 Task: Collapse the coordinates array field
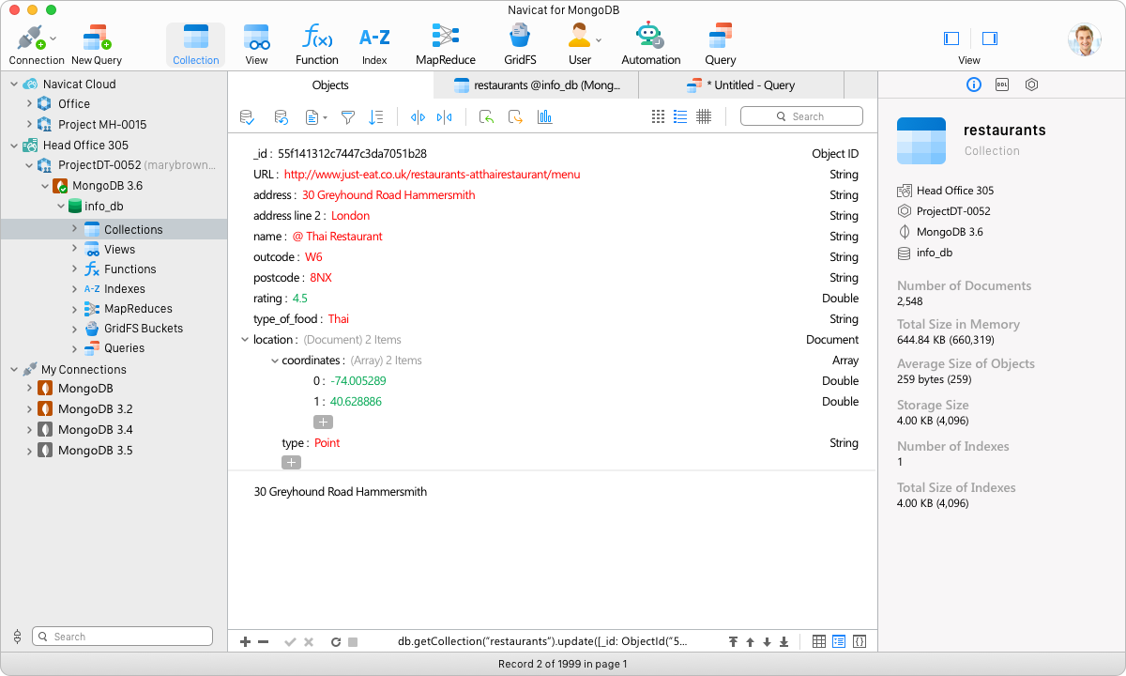[275, 361]
